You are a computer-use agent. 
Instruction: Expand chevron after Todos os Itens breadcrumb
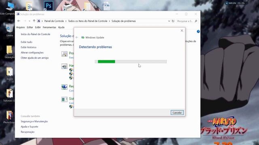[109, 21]
